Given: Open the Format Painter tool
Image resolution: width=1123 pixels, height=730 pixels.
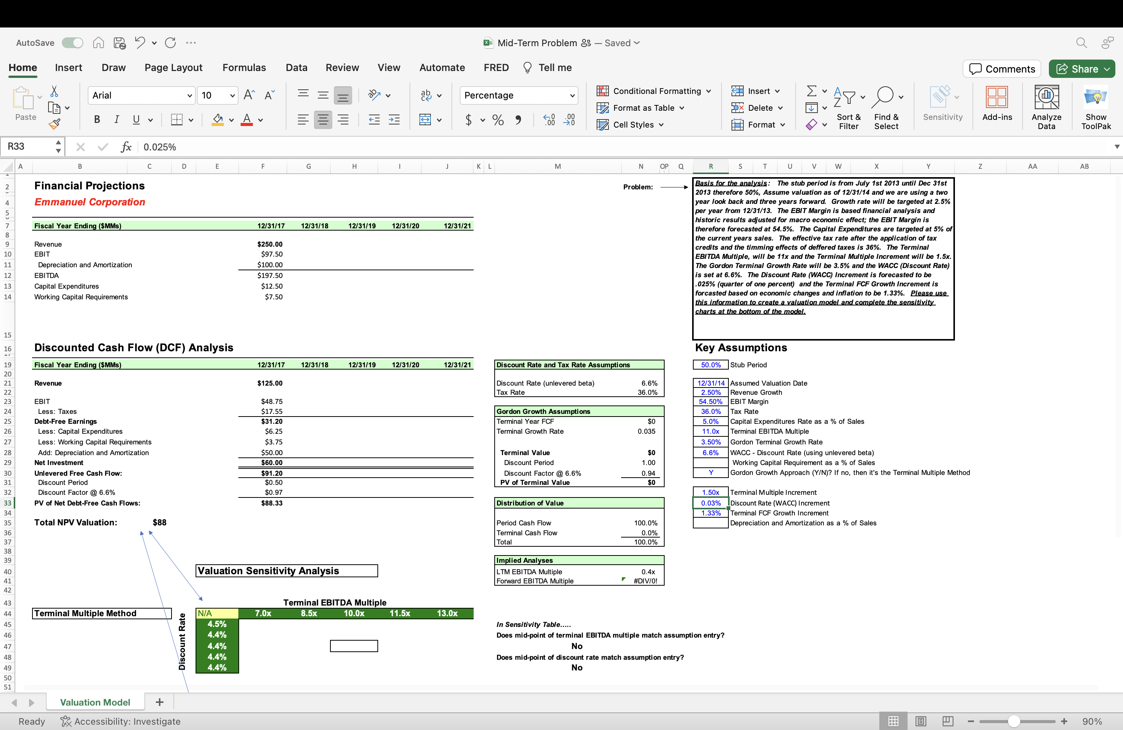Looking at the screenshot, I should point(55,124).
